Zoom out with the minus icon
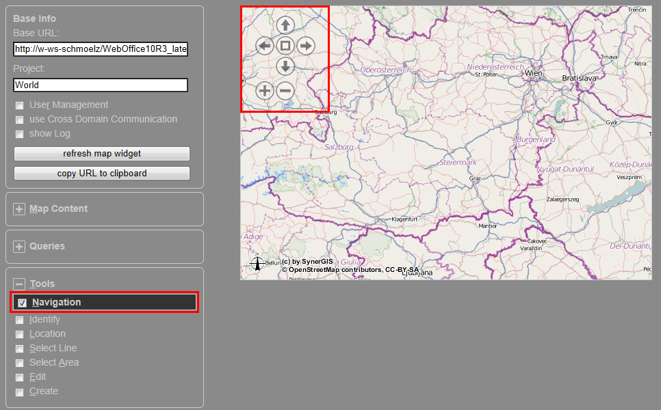Screen dimensions: 661x410 click(285, 90)
